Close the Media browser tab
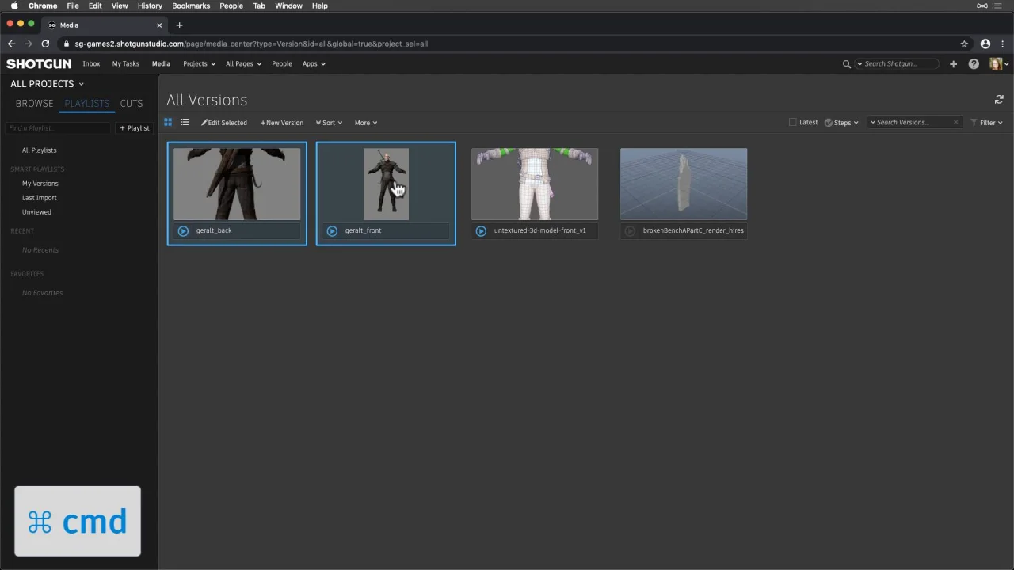Viewport: 1014px width, 570px height. pos(158,25)
